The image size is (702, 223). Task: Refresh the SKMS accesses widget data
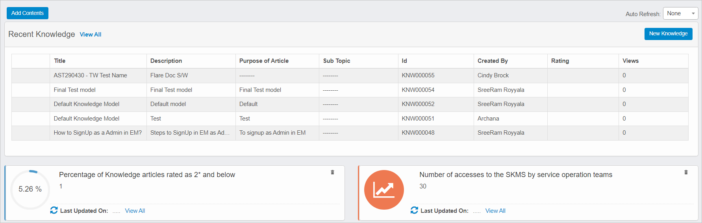414,210
